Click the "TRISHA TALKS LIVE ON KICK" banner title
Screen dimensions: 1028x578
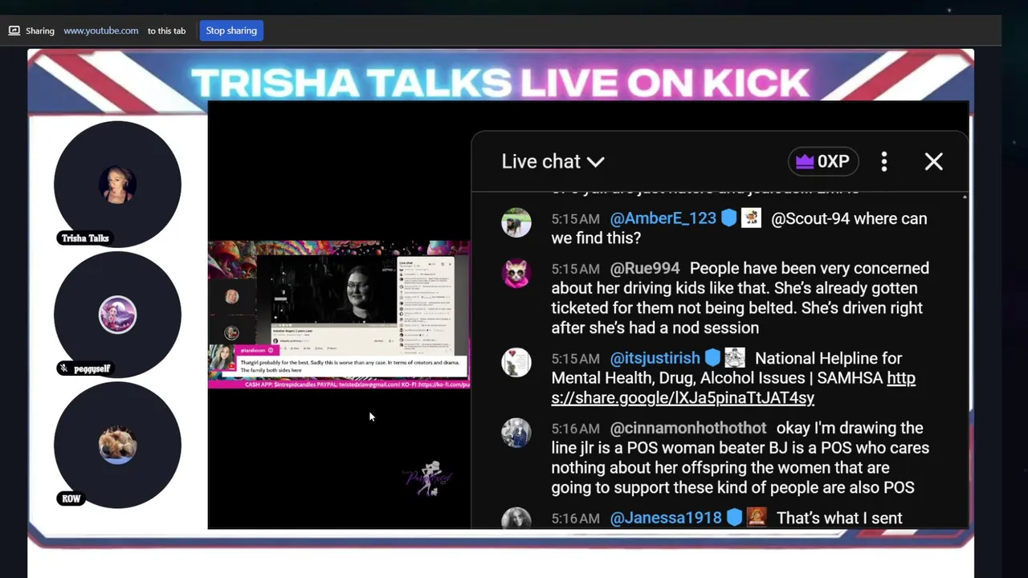click(500, 83)
